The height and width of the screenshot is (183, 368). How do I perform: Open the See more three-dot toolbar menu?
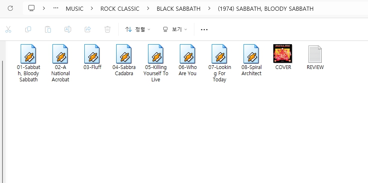tap(204, 29)
